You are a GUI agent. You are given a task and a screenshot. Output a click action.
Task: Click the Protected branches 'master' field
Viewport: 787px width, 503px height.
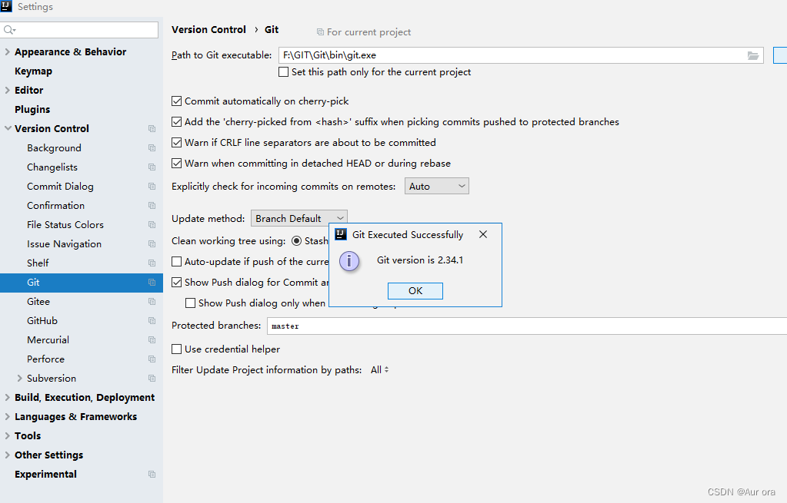click(527, 326)
